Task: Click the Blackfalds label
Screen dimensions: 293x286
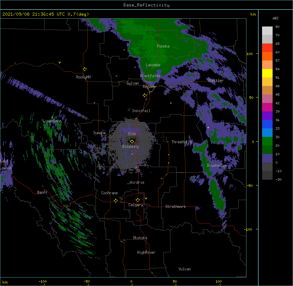Action: 150,76
